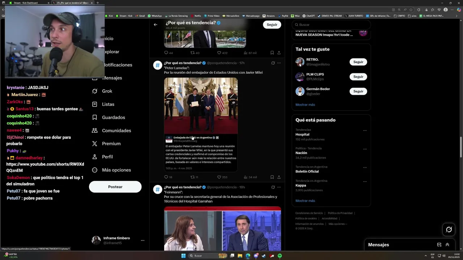This screenshot has width=463, height=260.
Task: Open the PayPal bookmark
Action: pyautogui.click(x=283, y=16)
